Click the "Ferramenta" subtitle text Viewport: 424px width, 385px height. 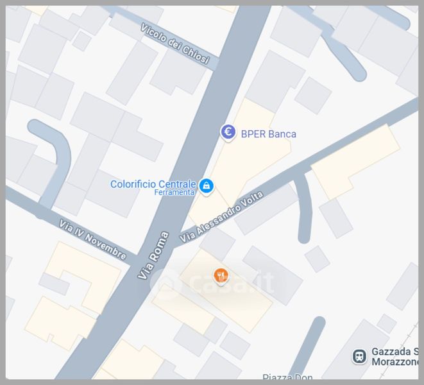click(x=174, y=193)
